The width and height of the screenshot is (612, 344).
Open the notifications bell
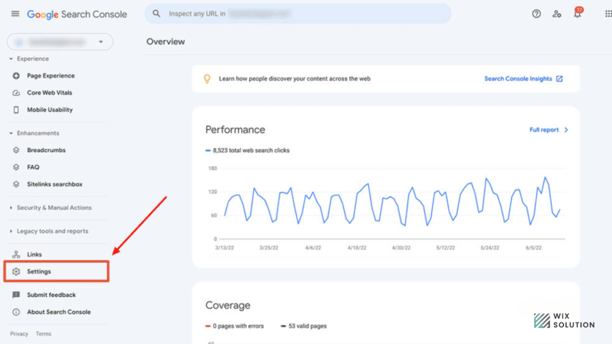577,13
